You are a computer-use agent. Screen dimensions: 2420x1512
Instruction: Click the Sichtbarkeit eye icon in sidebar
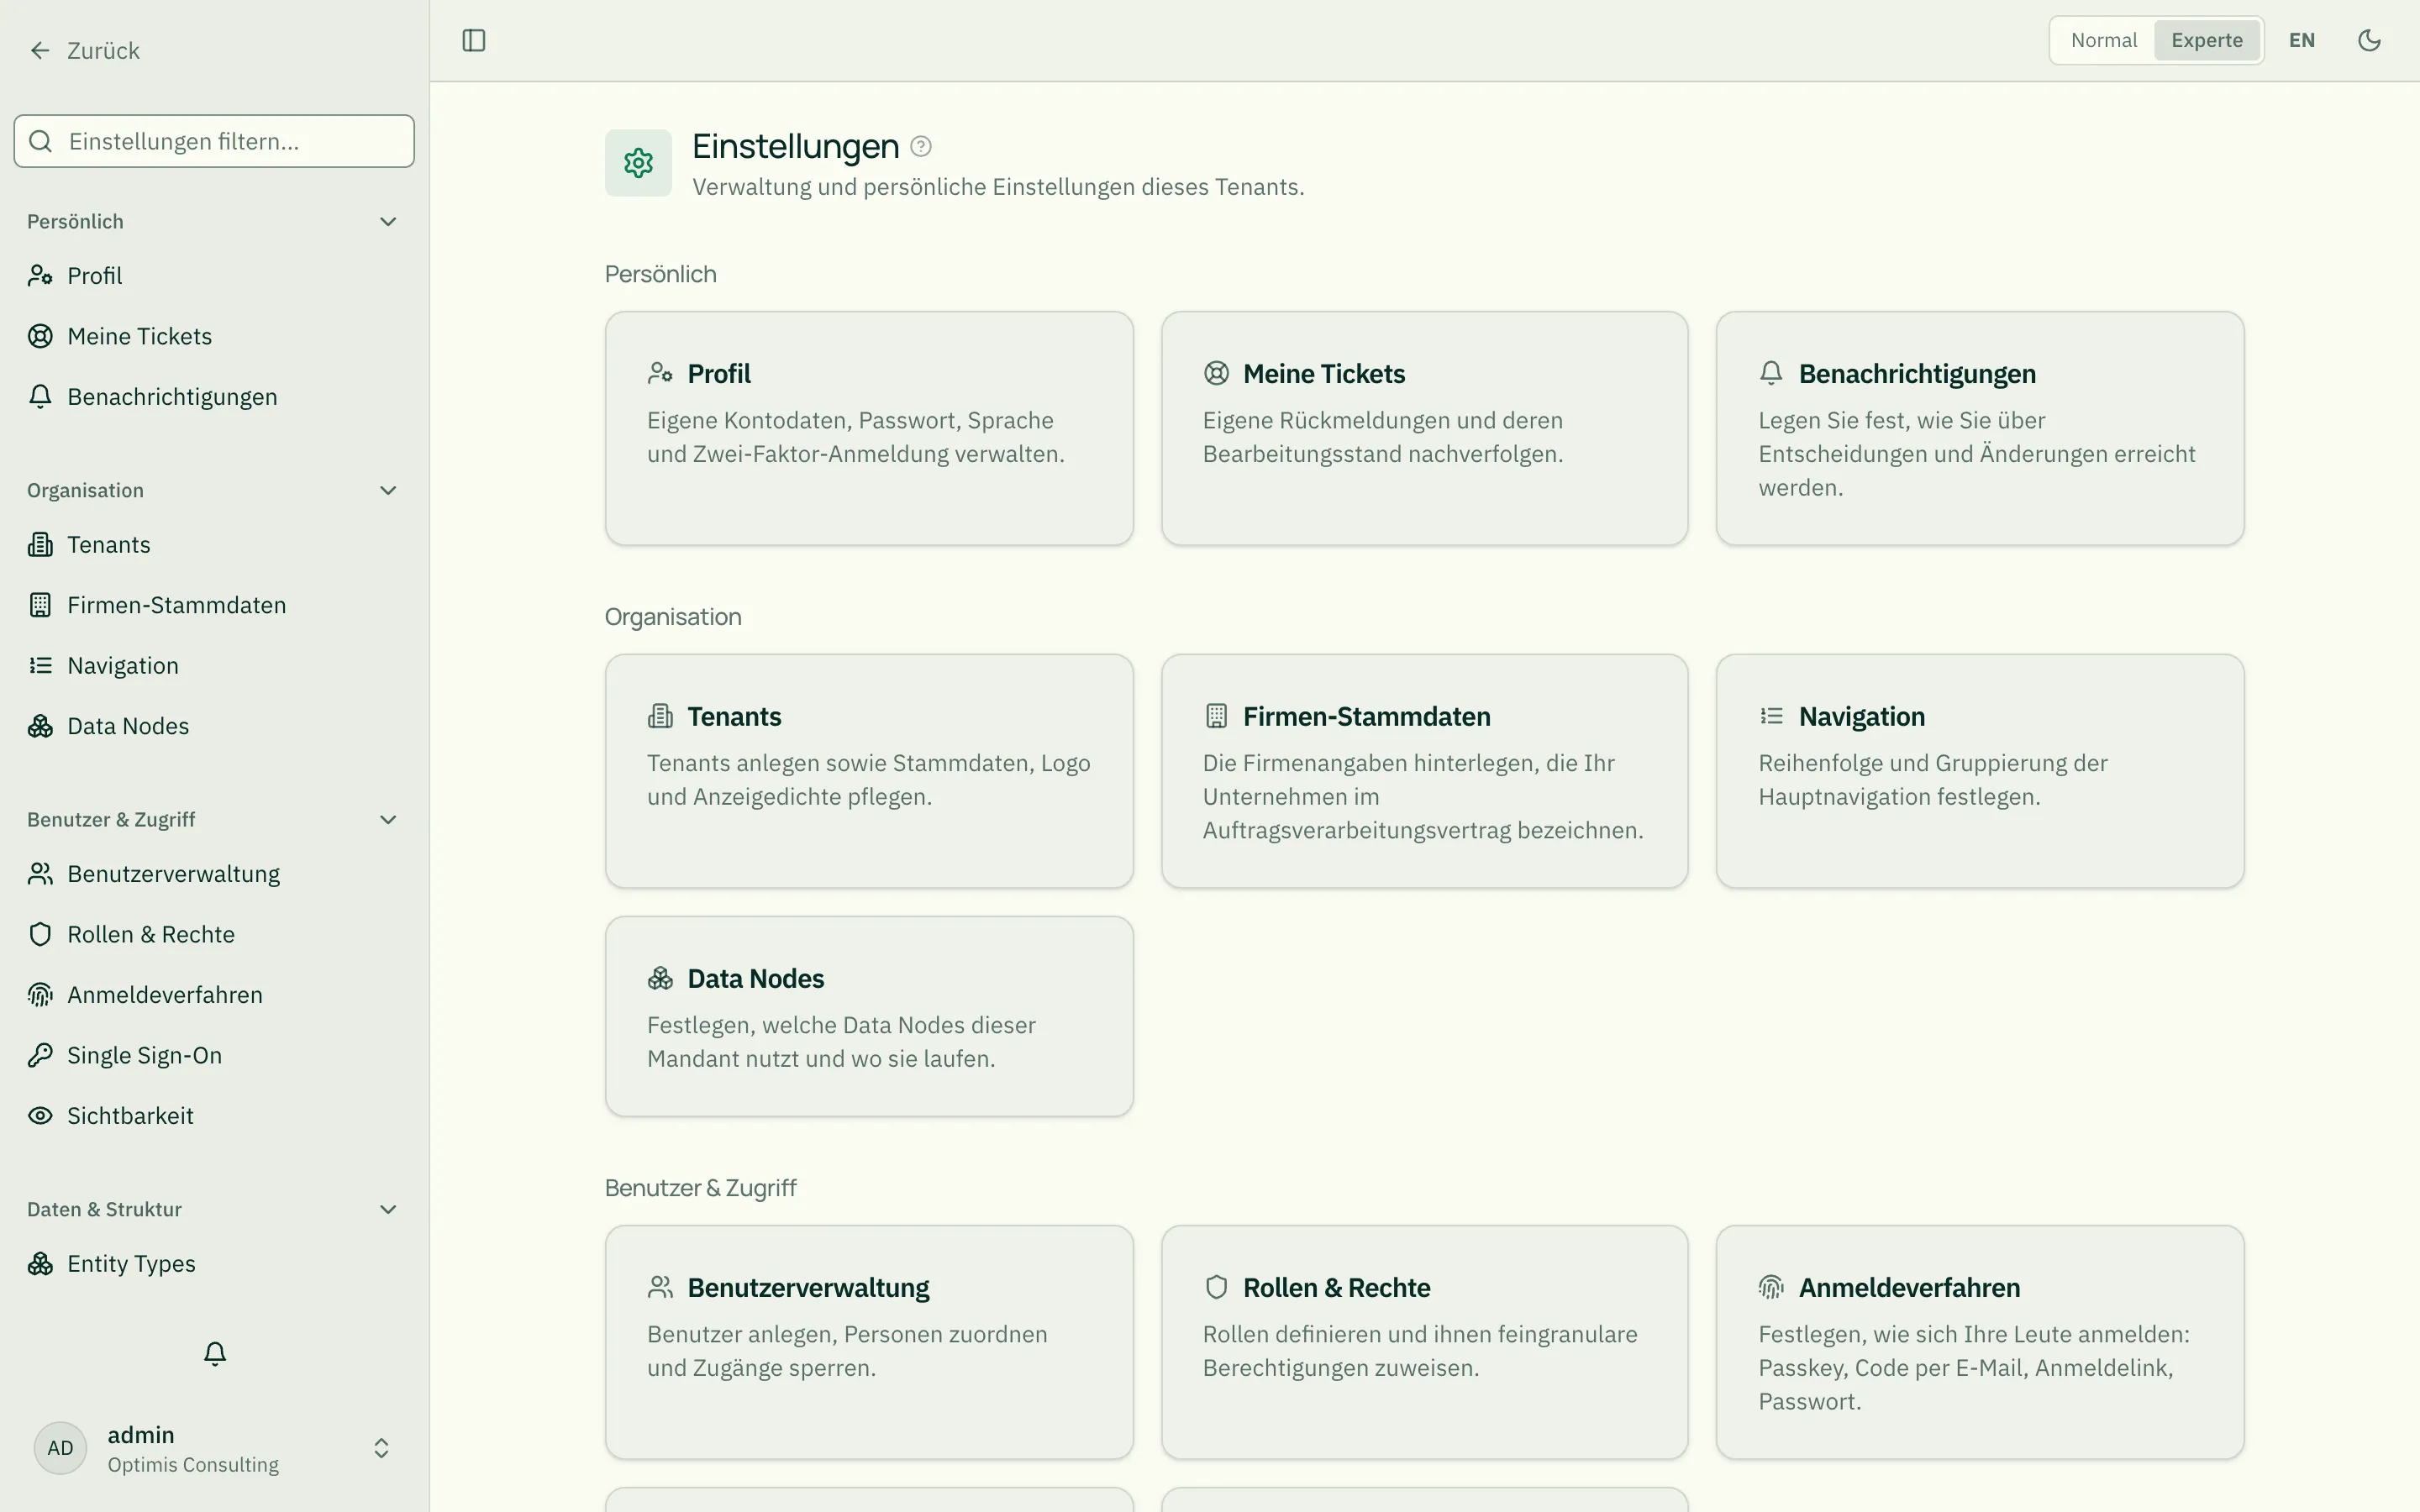click(40, 1116)
